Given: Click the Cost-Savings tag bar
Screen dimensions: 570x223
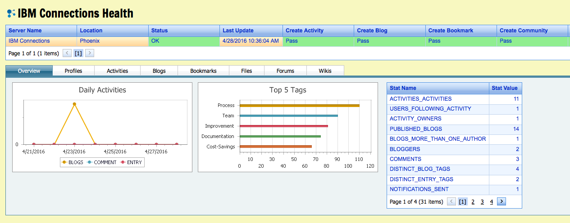Looking at the screenshot, I should point(275,147).
